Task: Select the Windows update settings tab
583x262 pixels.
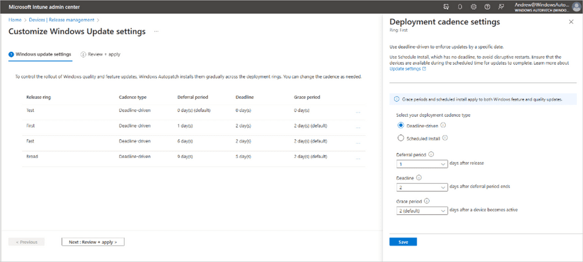Action: pyautogui.click(x=40, y=54)
